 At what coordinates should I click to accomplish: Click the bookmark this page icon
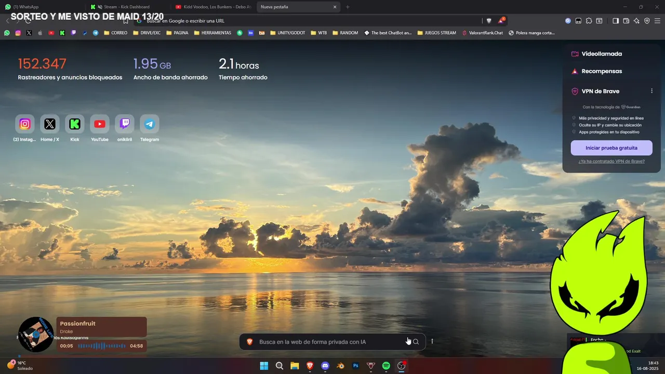point(126,21)
